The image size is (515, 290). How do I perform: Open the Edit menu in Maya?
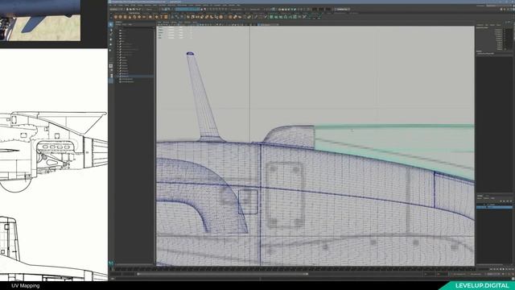pyautogui.click(x=115, y=6)
